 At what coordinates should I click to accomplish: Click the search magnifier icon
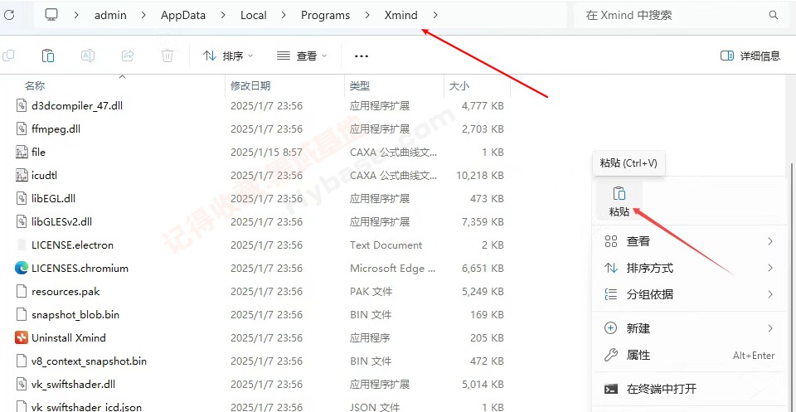pos(773,15)
